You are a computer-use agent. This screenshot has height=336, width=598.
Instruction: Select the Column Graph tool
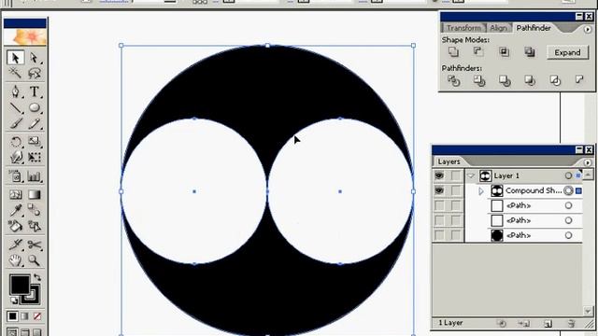click(x=34, y=176)
